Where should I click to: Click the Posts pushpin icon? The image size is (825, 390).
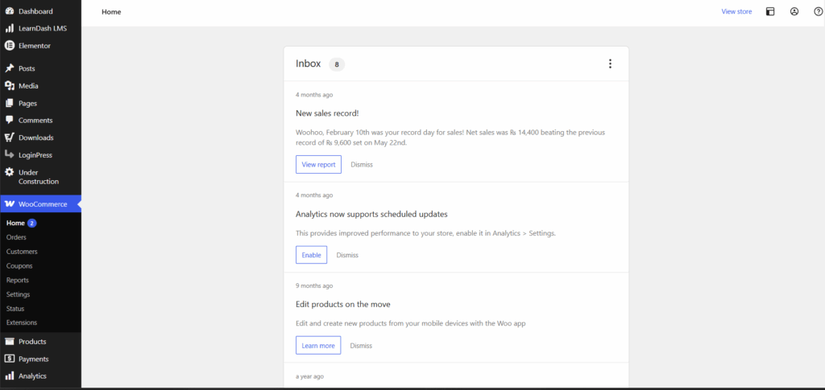point(9,68)
